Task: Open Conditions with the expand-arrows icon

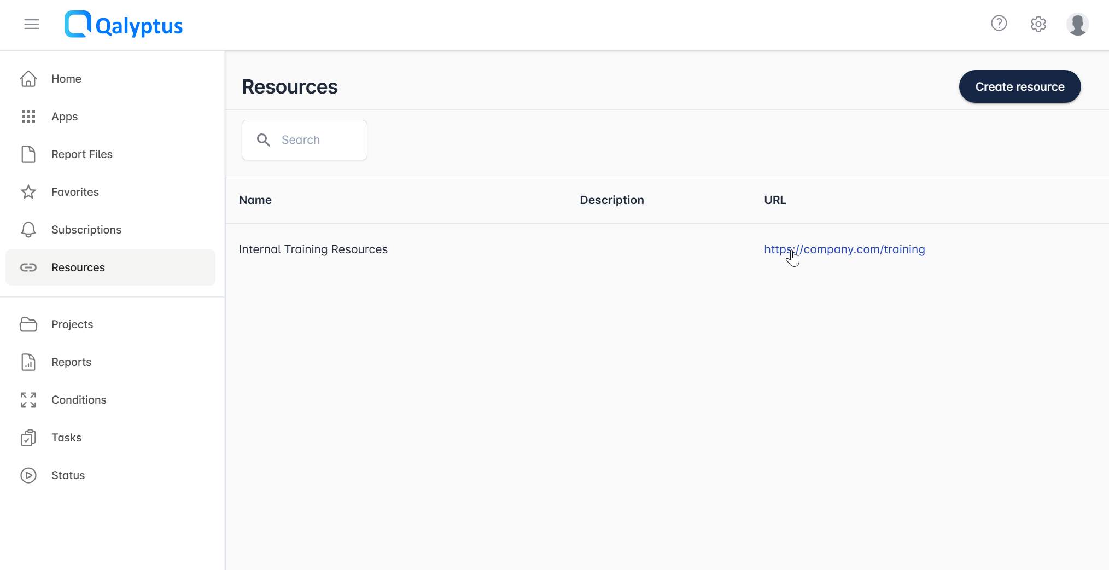Action: [28, 400]
